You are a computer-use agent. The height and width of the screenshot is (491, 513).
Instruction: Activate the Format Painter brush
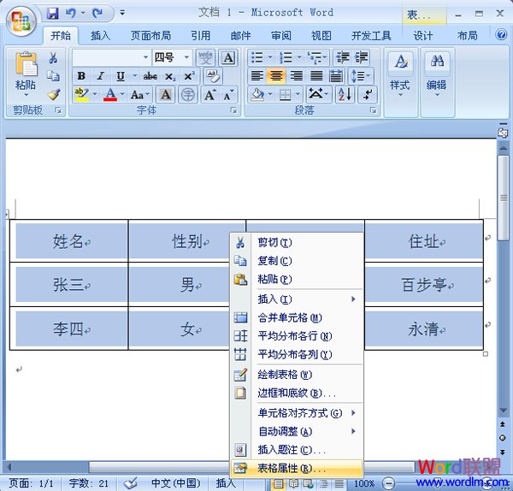53,95
